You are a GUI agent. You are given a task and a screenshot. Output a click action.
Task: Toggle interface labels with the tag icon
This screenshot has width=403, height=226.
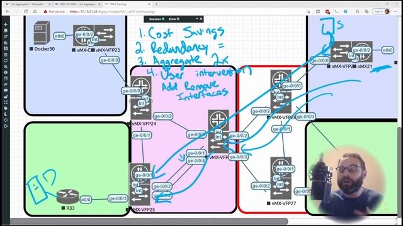coord(6,109)
